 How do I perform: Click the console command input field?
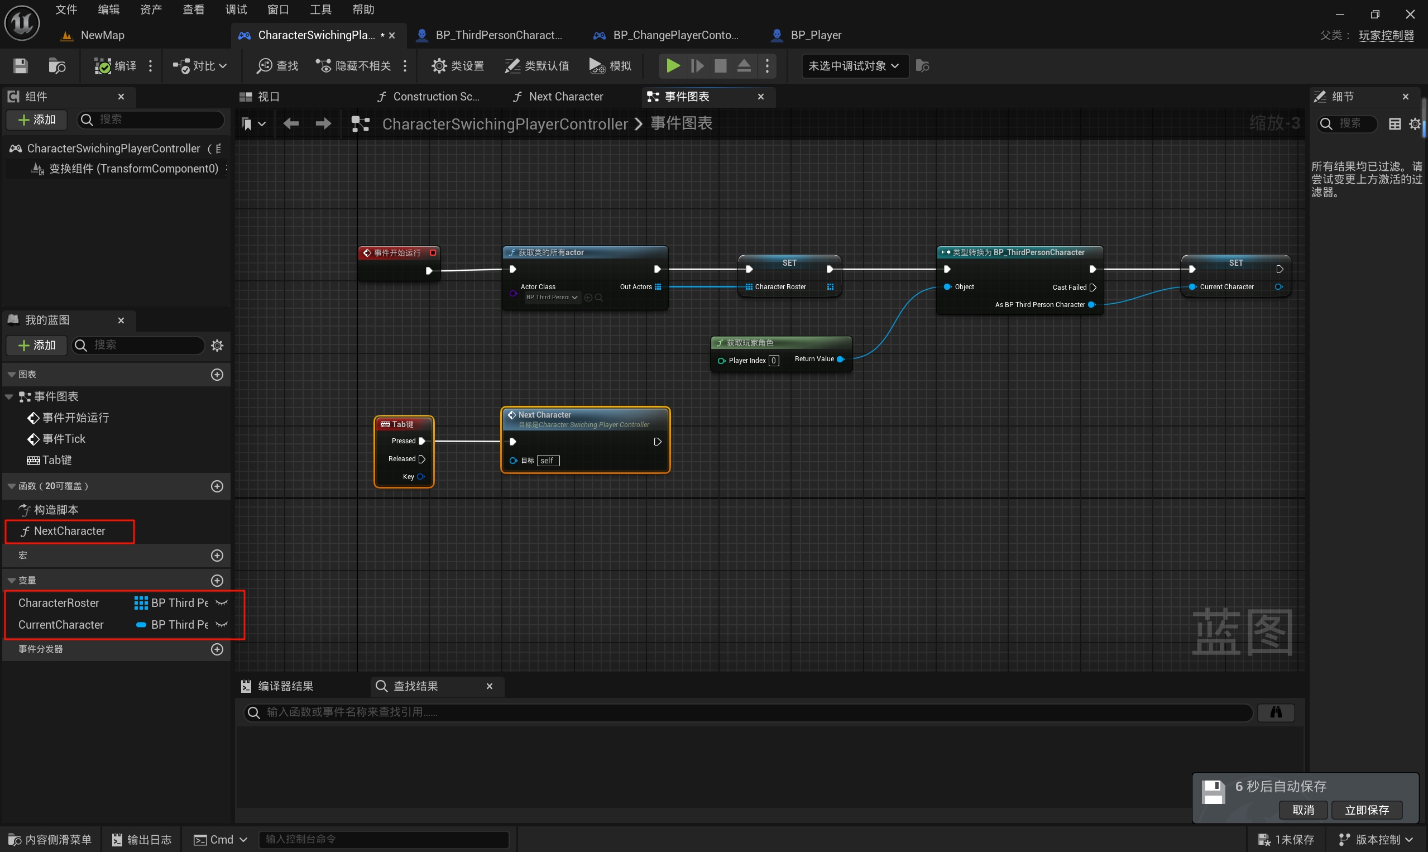coord(384,839)
